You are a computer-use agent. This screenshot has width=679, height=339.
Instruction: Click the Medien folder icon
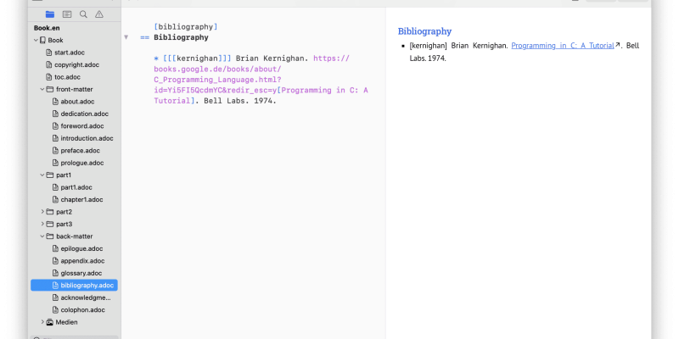point(50,322)
